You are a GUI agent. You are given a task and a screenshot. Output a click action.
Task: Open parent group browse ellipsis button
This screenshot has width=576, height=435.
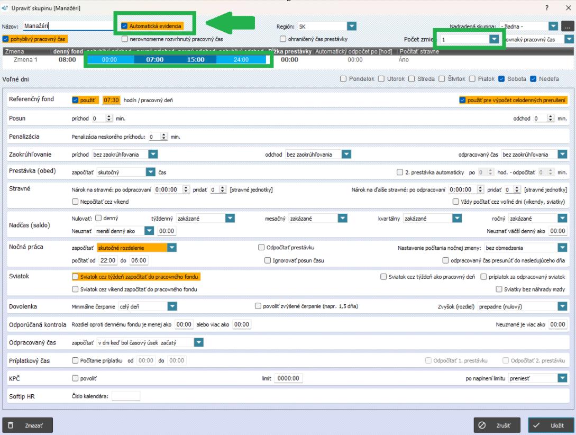click(568, 26)
